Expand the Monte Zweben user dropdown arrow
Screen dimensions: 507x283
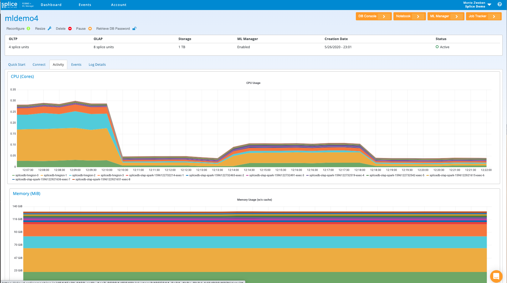coord(489,5)
